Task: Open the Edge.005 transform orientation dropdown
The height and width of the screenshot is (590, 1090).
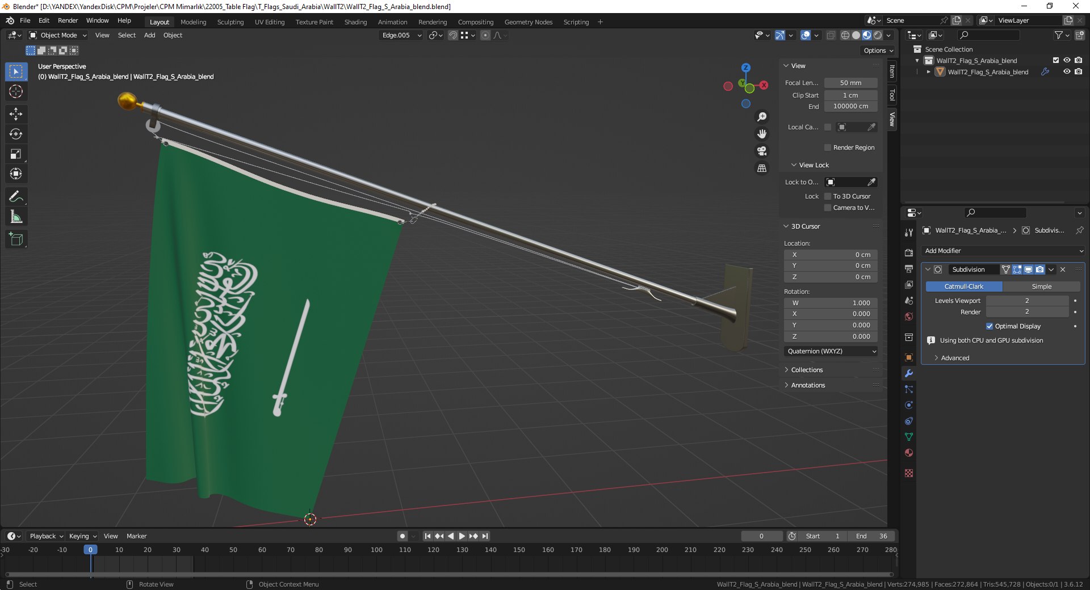Action: [401, 35]
